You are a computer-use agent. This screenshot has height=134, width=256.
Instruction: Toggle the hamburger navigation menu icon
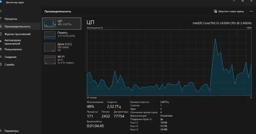[x=1, y=11]
